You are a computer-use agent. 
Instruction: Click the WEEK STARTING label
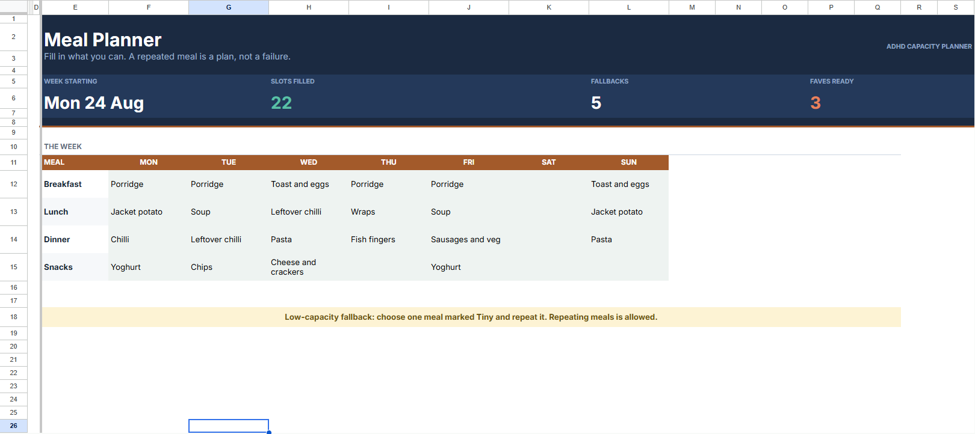(x=70, y=81)
